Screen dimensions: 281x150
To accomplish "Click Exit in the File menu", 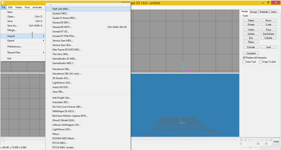I will (x=23, y=58).
